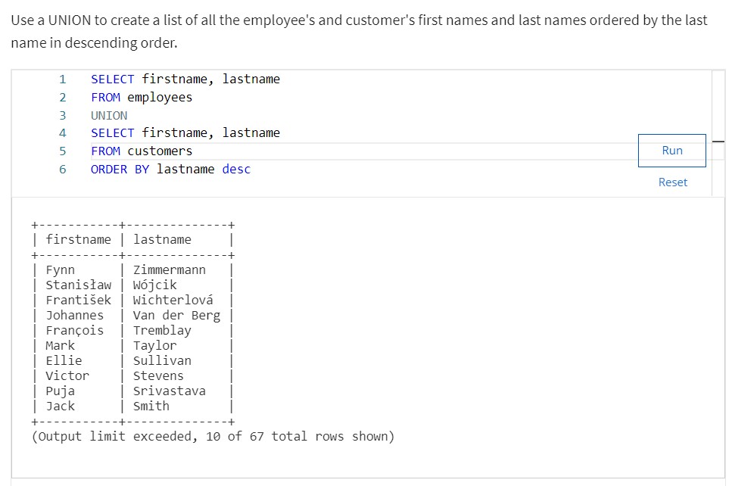Click the collapse handle right of the editor
The width and height of the screenshot is (732, 486).
click(720, 142)
